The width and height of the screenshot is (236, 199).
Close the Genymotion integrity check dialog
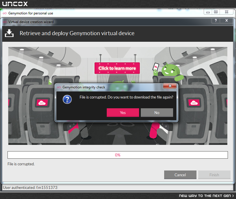170,86
